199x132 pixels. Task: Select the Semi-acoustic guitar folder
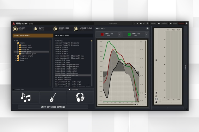(x=28, y=54)
